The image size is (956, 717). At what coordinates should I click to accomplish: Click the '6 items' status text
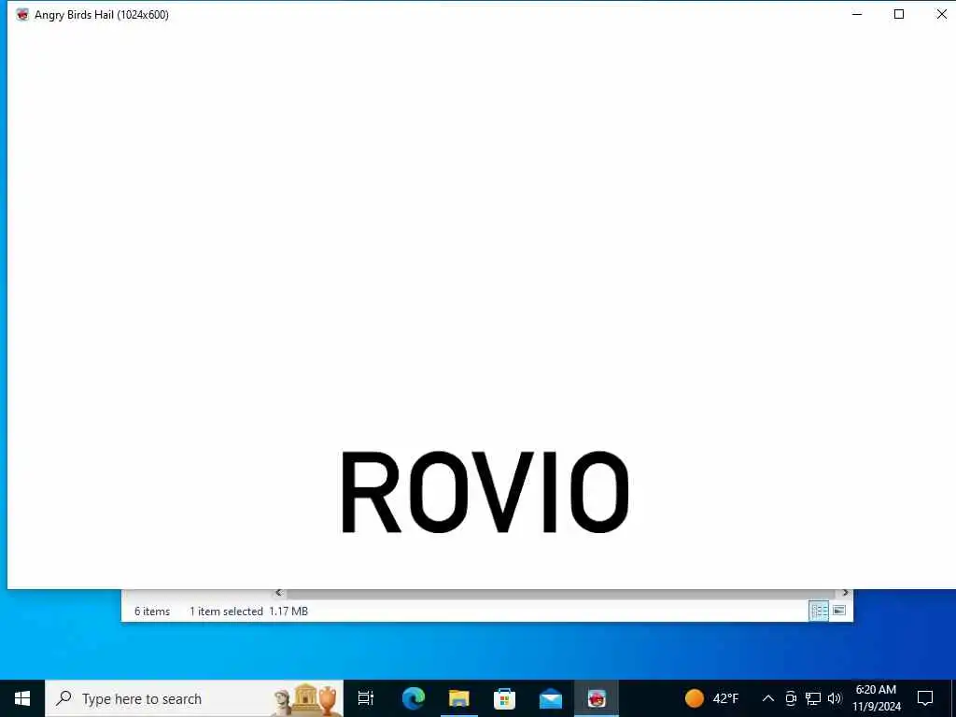[x=152, y=611]
